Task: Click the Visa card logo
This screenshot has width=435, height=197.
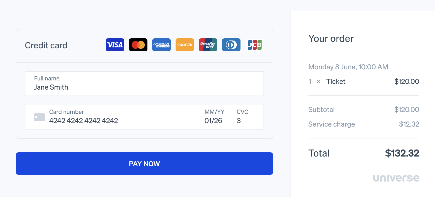Action: 115,45
